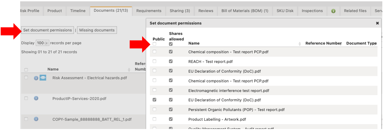Viewport: 384px width, 130px height.
Task: Click info icon beside Risk Assessment document
Action: tap(36, 78)
